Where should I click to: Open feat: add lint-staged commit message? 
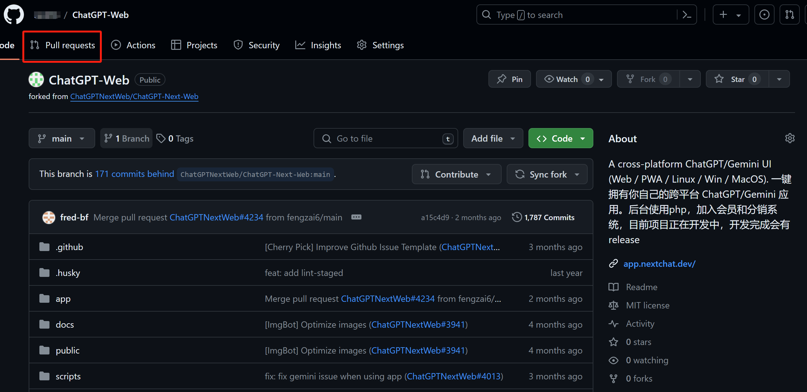tap(304, 272)
